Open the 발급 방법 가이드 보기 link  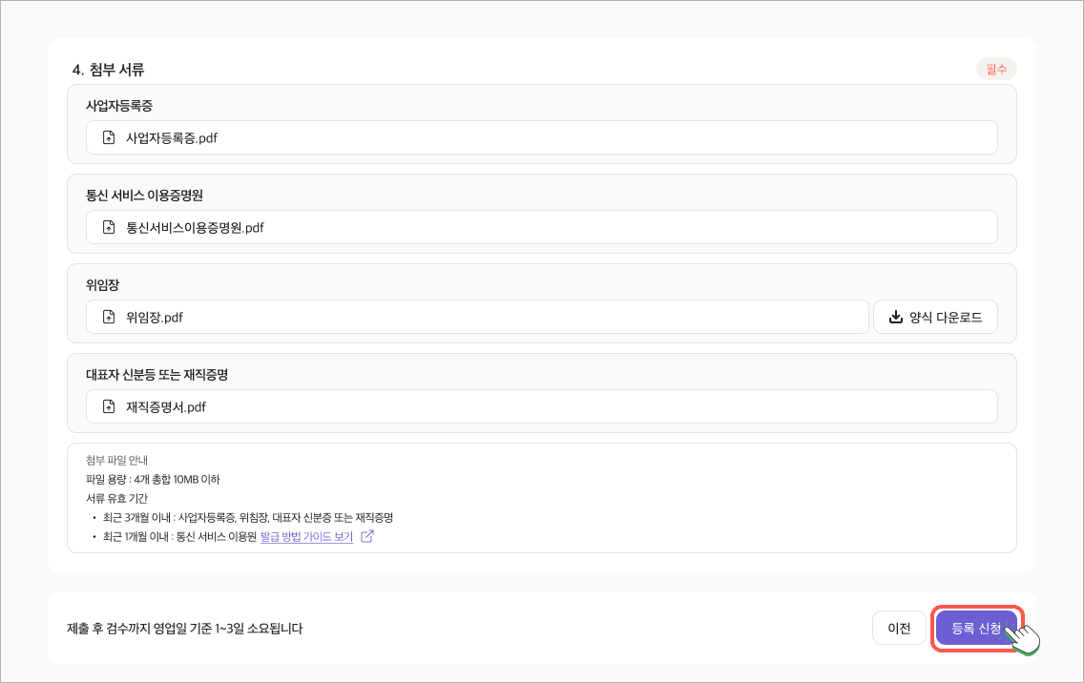[x=306, y=536]
